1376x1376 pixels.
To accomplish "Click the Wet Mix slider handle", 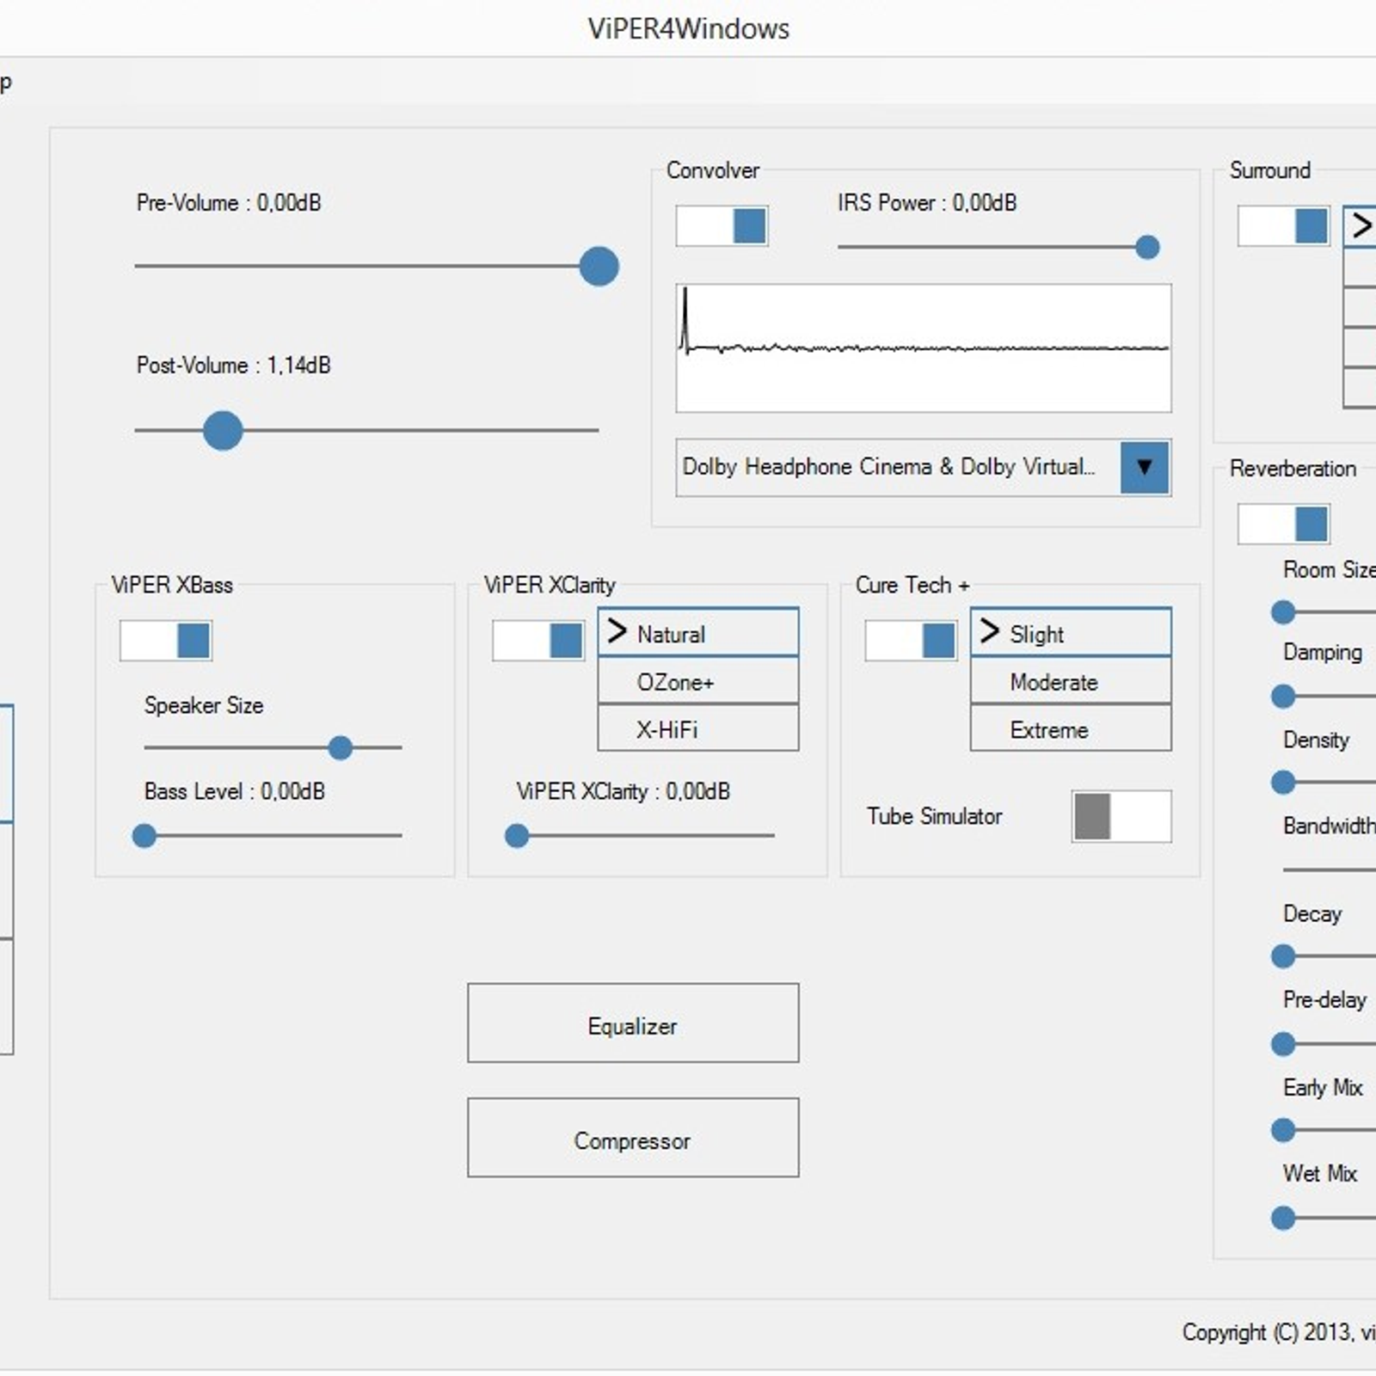I will pos(1283,1218).
